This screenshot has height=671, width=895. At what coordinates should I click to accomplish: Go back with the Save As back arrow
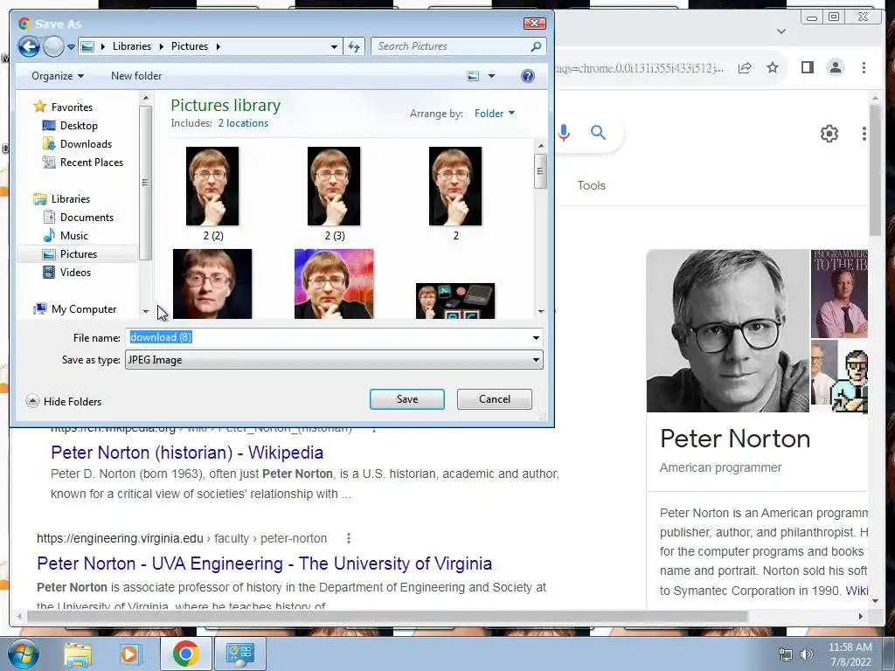click(29, 46)
